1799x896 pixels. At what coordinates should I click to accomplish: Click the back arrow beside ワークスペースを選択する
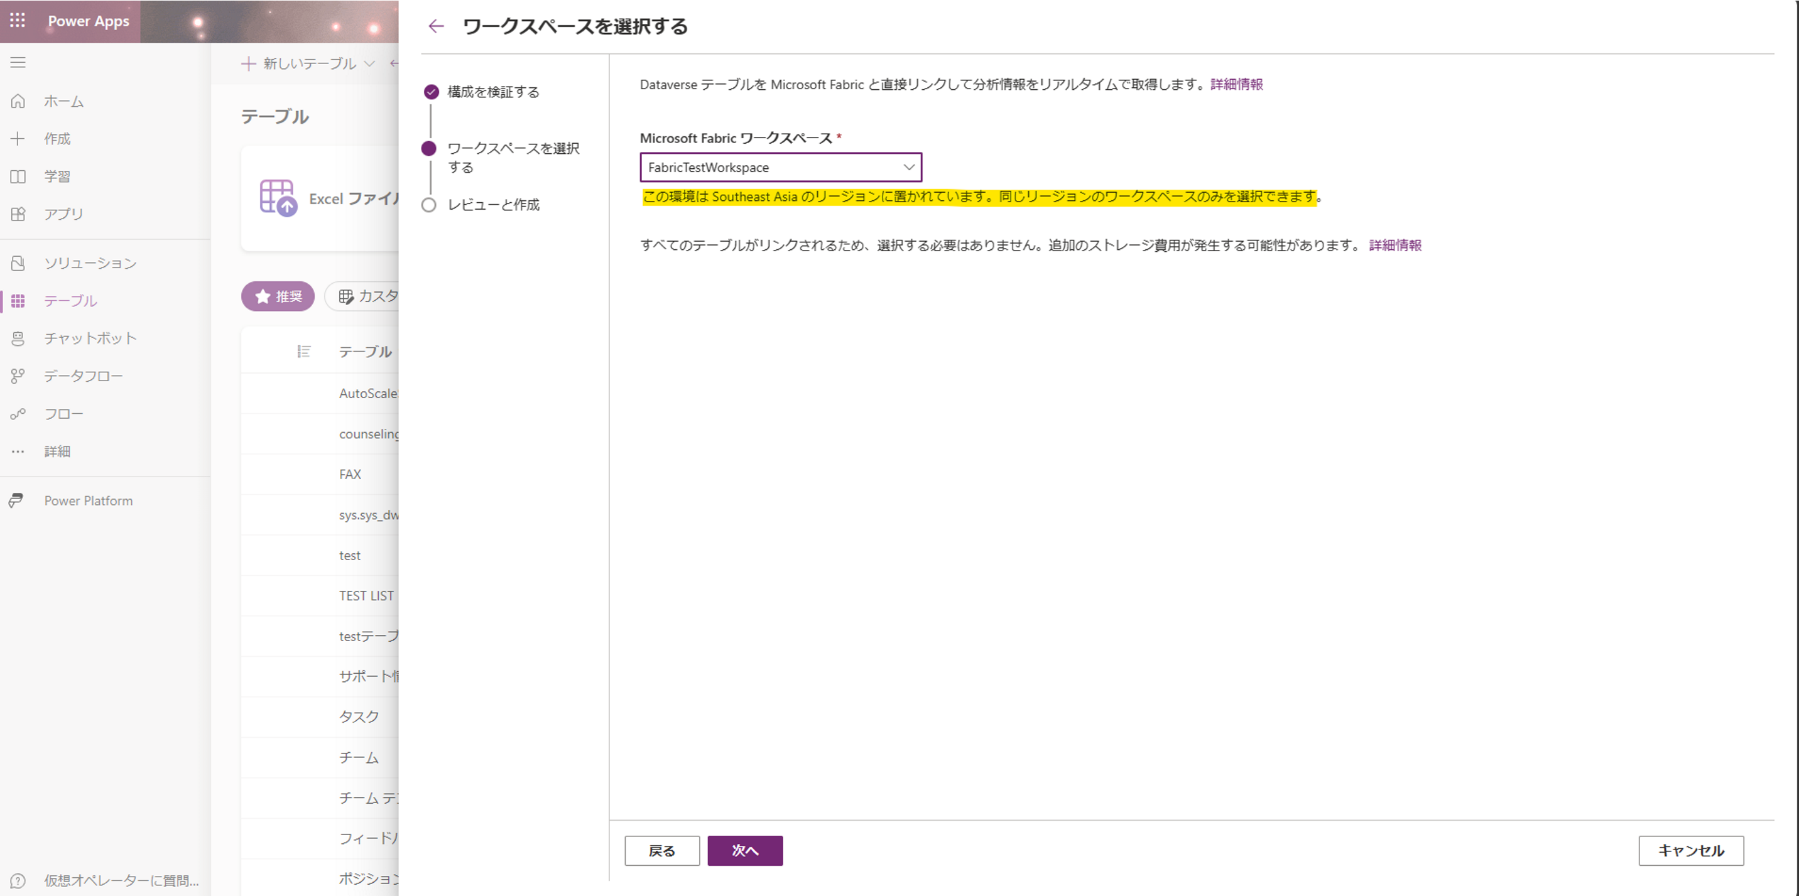(437, 26)
